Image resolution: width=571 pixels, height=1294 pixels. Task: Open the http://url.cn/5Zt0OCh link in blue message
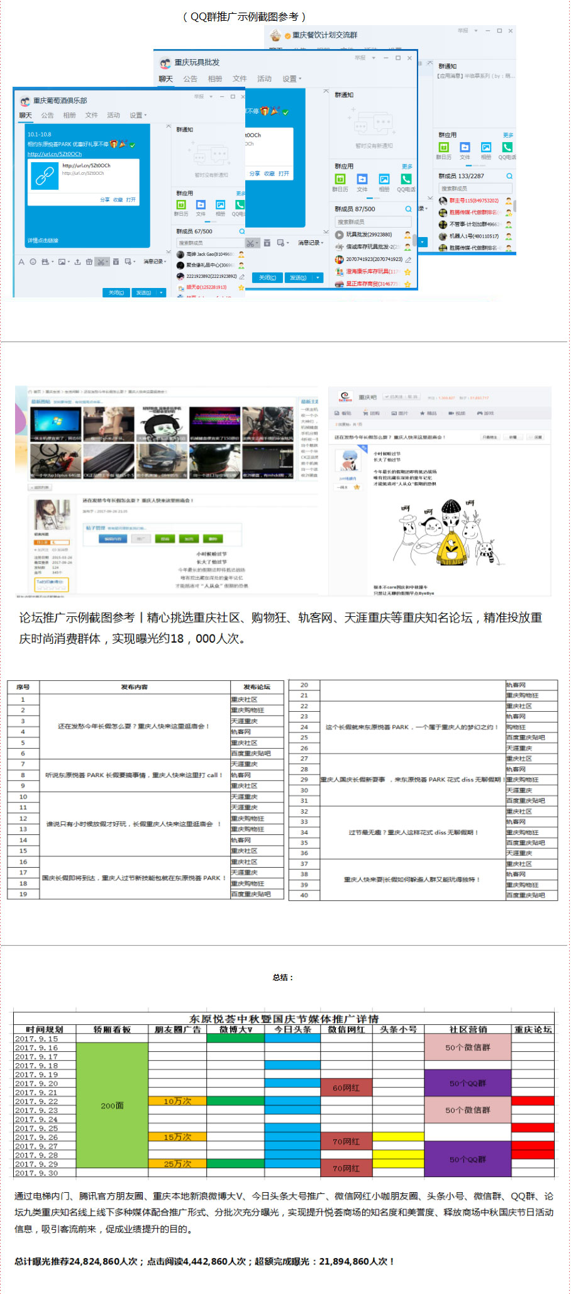click(55, 154)
